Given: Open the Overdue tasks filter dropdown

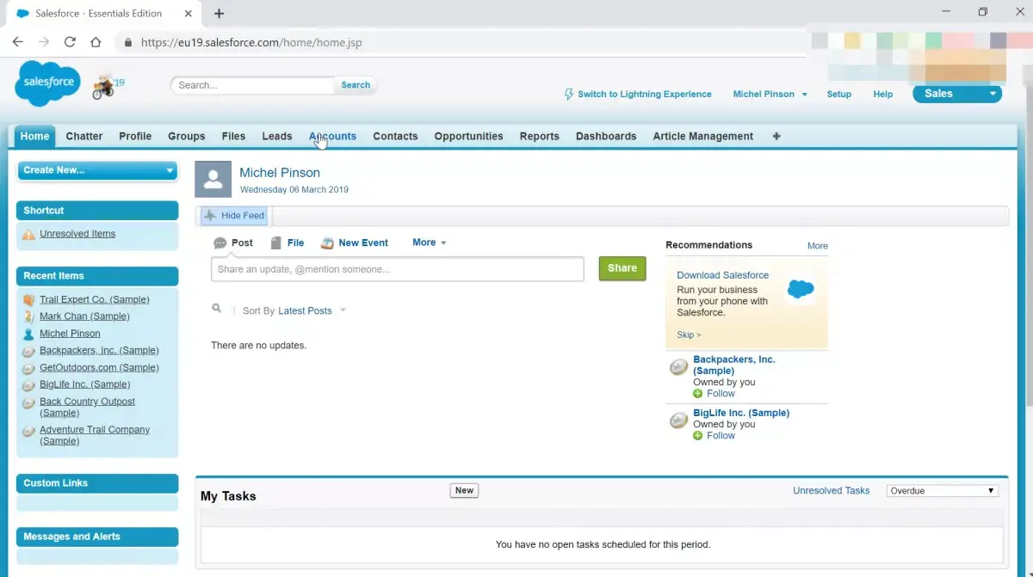Looking at the screenshot, I should [943, 491].
